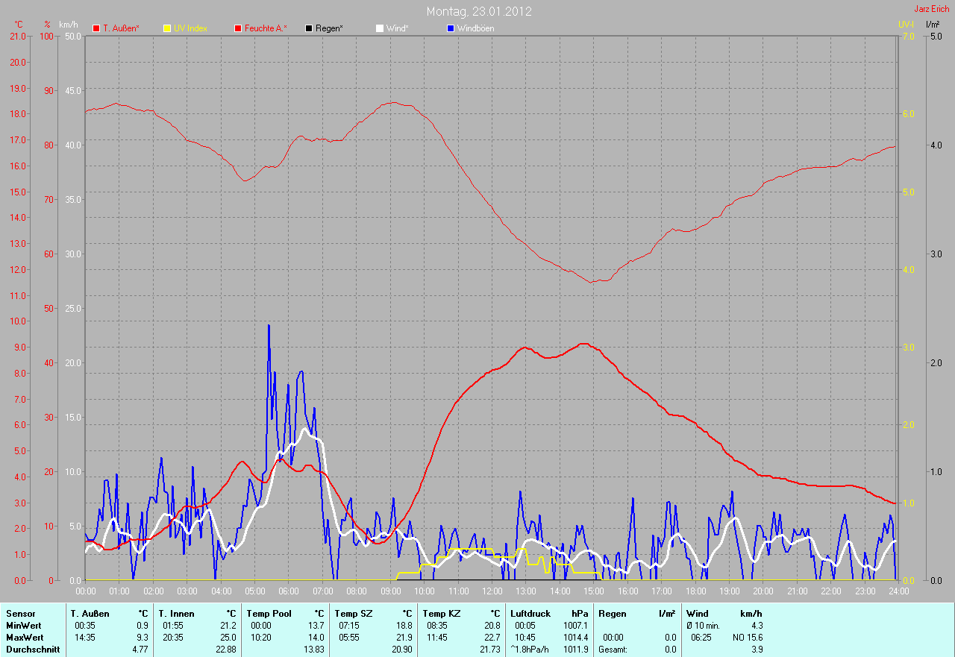Select the Temp SZ minimum '18.8'
This screenshot has width=955, height=657.
(x=404, y=626)
